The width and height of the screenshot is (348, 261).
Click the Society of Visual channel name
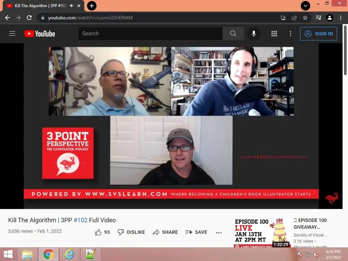point(310,235)
